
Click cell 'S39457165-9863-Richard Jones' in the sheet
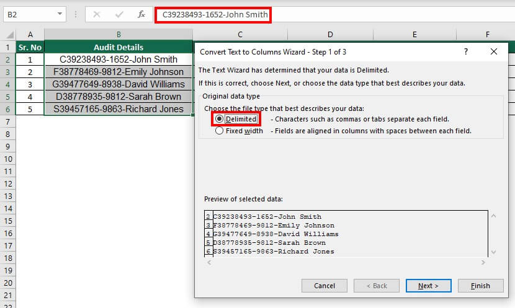[x=119, y=109]
